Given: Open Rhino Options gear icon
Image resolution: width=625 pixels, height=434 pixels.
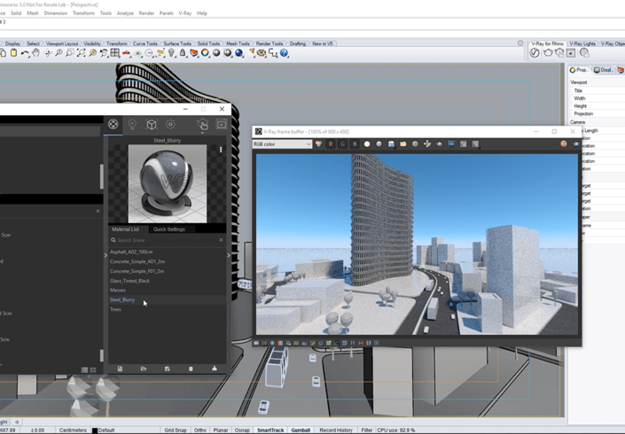Looking at the screenshot, I should [262, 53].
